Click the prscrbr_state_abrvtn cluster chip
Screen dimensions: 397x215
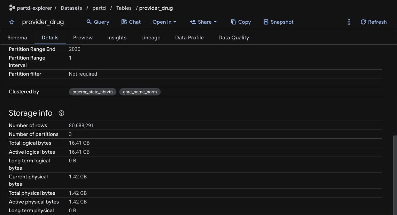pyautogui.click(x=92, y=92)
